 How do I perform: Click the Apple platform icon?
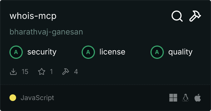(198, 98)
